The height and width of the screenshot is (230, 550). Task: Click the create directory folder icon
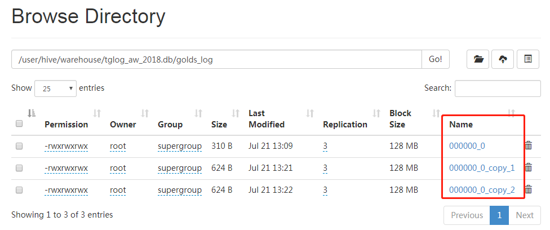(x=478, y=59)
